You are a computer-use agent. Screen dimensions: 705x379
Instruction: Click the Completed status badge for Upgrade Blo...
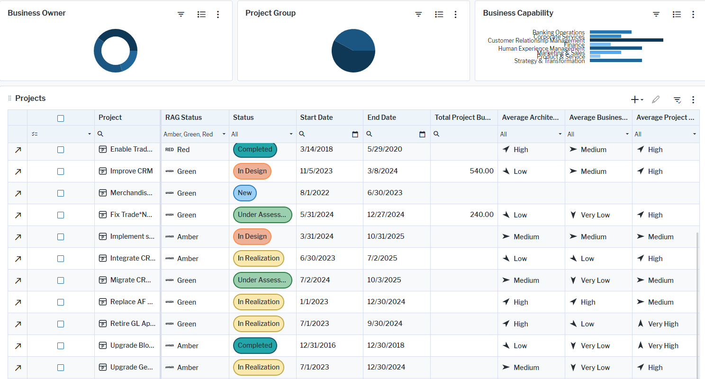coord(255,345)
